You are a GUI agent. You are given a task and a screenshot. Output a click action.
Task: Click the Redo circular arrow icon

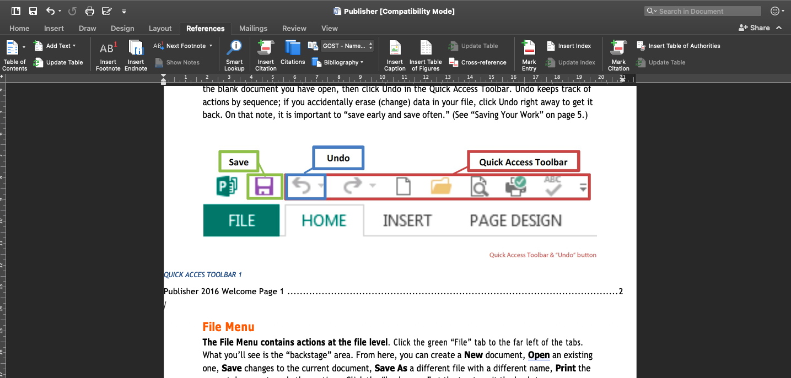click(72, 11)
